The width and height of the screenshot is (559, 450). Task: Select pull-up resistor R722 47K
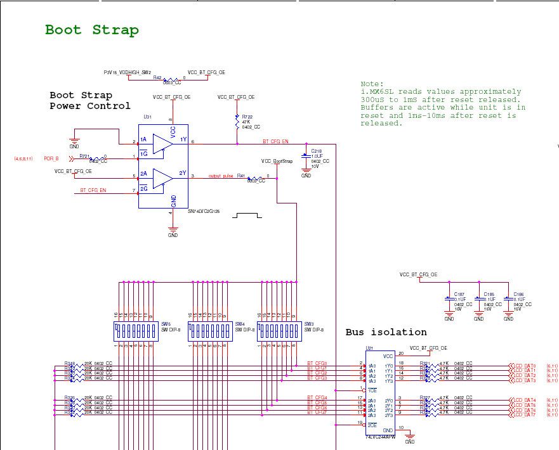click(x=237, y=122)
